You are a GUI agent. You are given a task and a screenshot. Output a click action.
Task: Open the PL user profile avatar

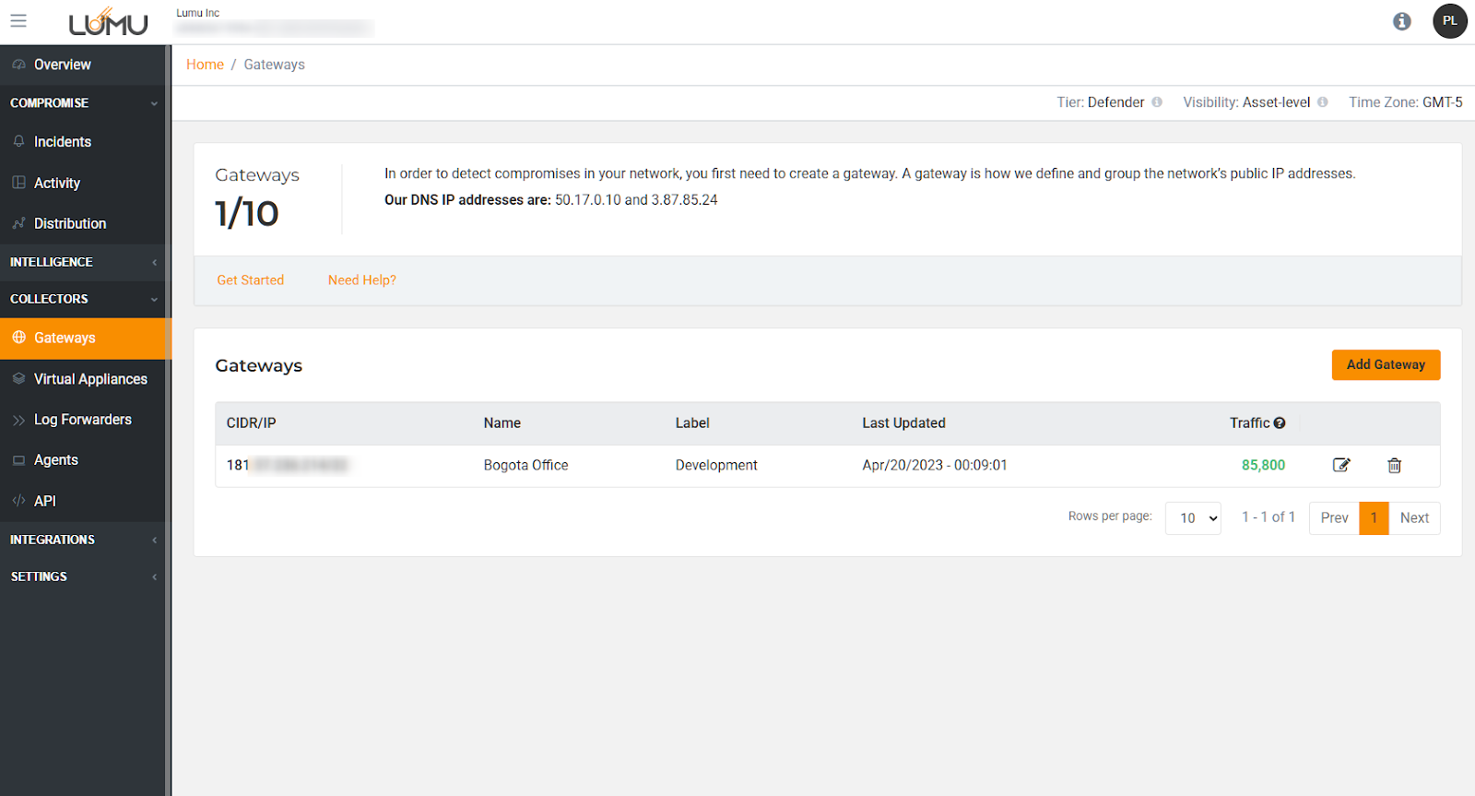pyautogui.click(x=1449, y=21)
